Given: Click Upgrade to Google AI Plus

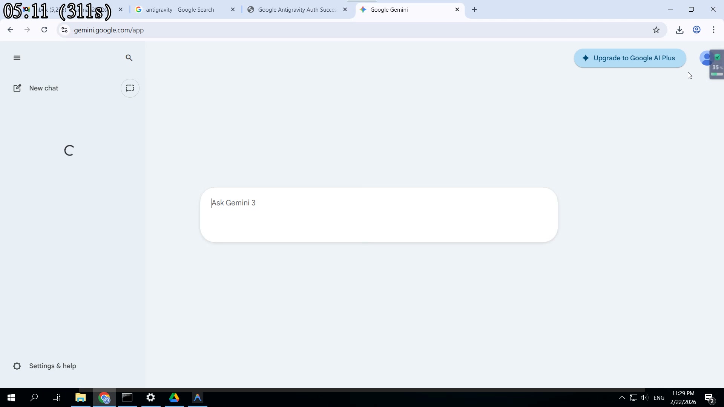Looking at the screenshot, I should coord(630,58).
